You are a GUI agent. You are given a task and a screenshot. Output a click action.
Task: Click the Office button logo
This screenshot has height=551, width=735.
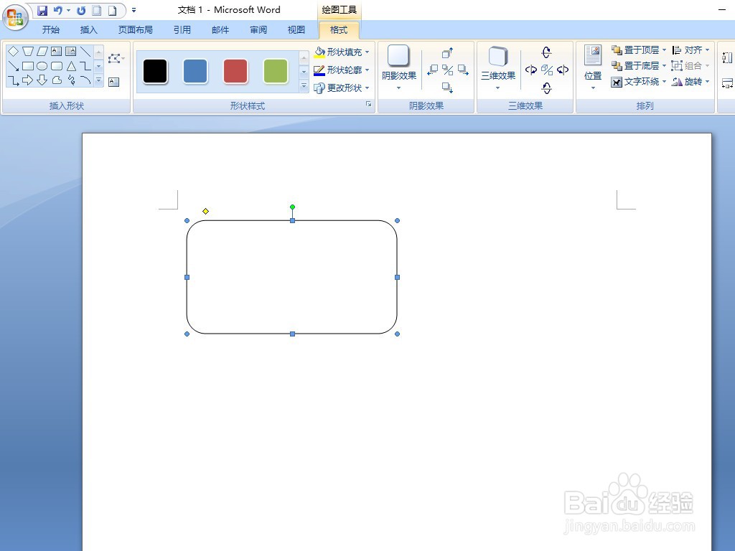[x=15, y=17]
